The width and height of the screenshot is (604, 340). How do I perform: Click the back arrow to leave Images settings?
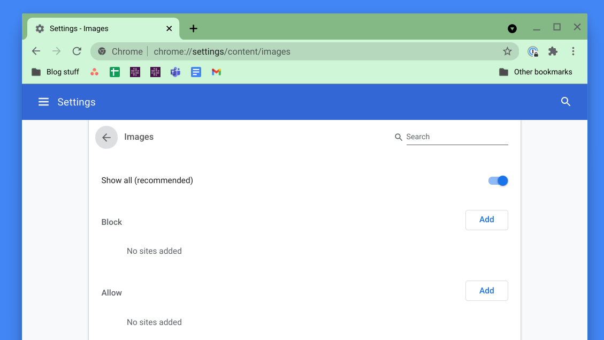coord(106,137)
